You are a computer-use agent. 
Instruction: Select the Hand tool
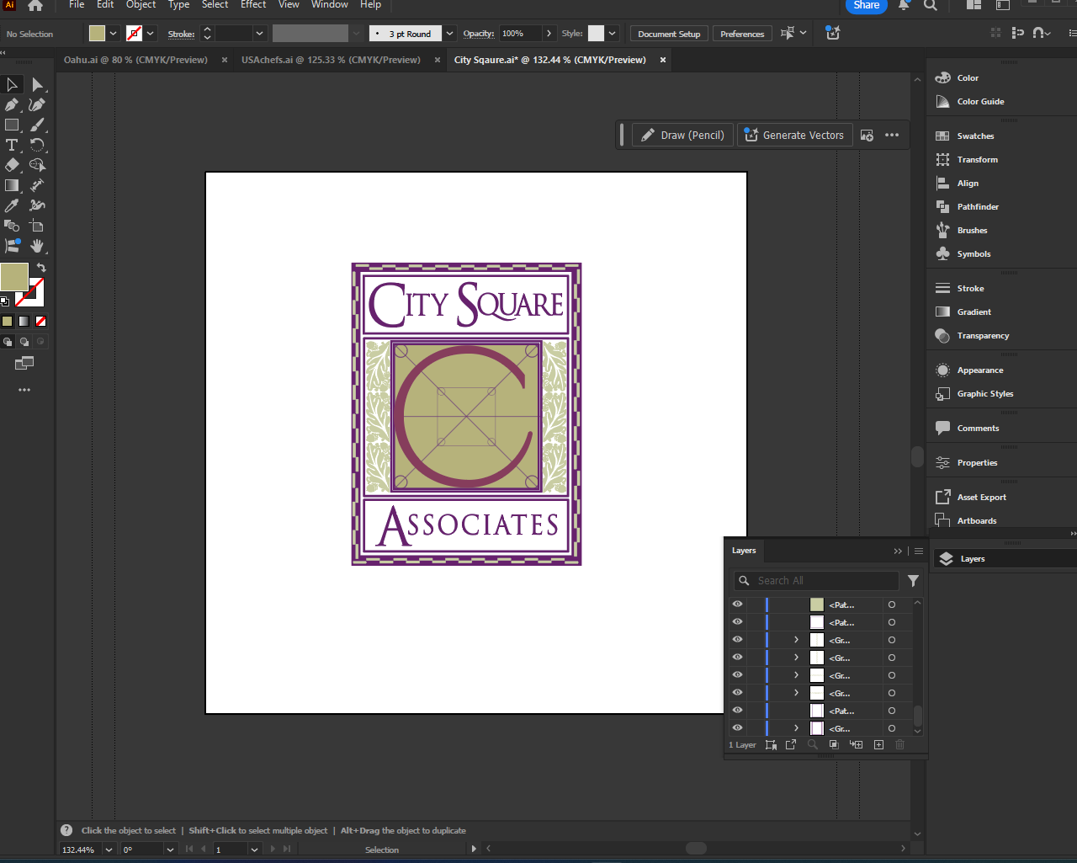37,246
